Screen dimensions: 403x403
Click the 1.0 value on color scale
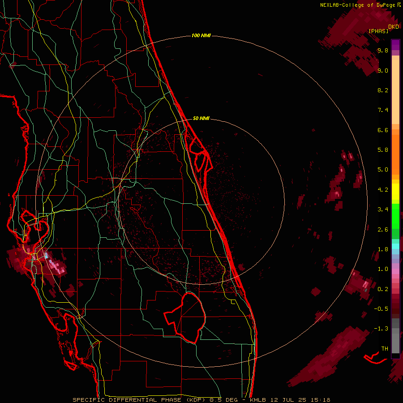click(x=383, y=269)
